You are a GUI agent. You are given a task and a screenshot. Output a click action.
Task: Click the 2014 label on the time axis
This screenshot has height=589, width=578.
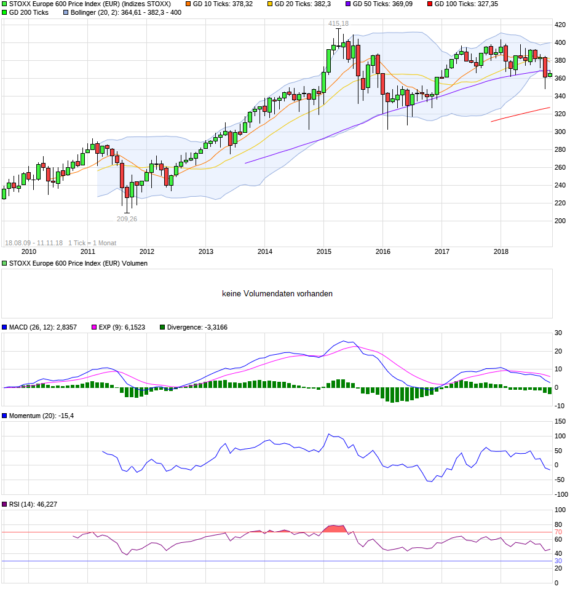click(x=265, y=251)
